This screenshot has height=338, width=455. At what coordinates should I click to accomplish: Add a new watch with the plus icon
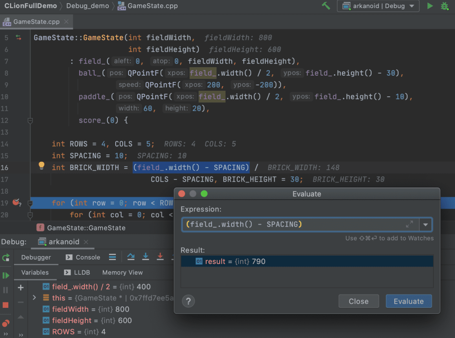coord(21,287)
